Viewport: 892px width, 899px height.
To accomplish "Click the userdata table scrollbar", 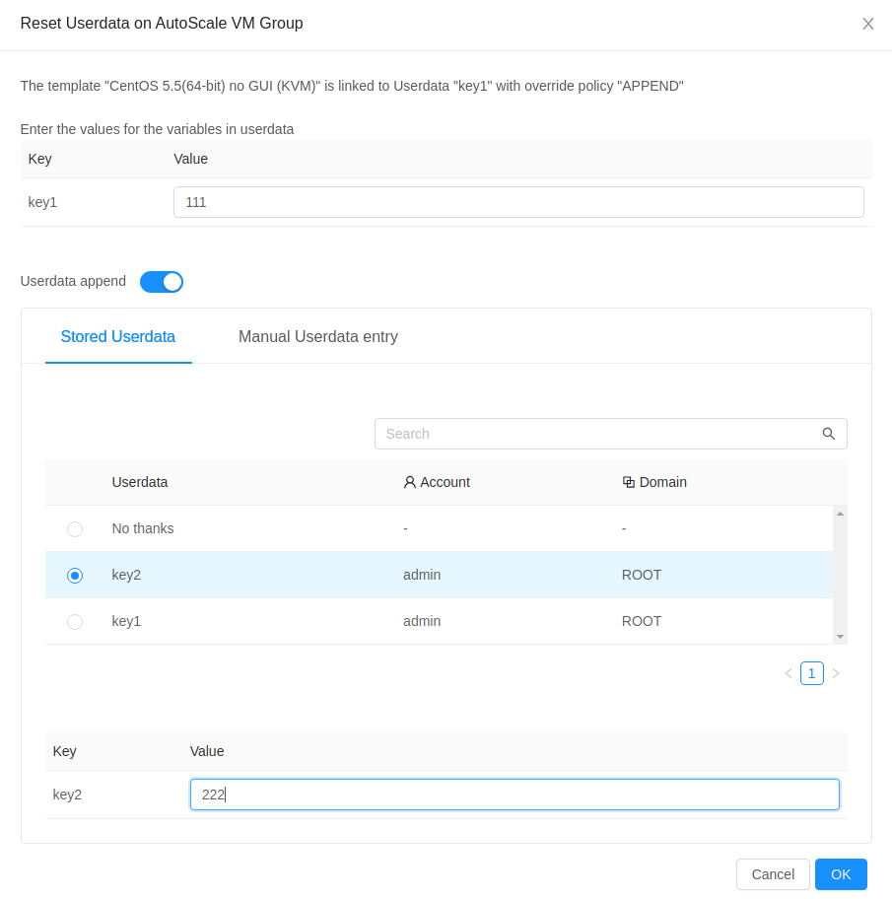I will [x=840, y=572].
